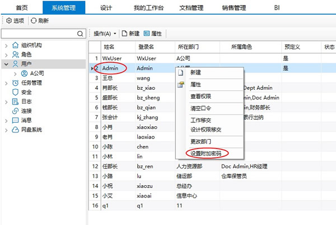Viewport: 336px width, 225px height.
Task: Click the 安全 shield icon
Action: (x=15, y=92)
